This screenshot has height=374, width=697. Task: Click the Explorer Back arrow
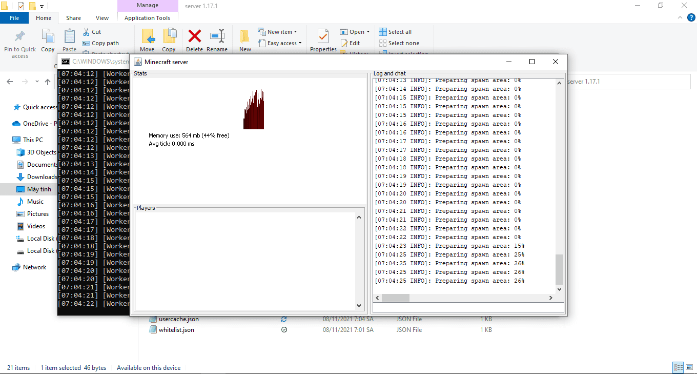(x=10, y=82)
